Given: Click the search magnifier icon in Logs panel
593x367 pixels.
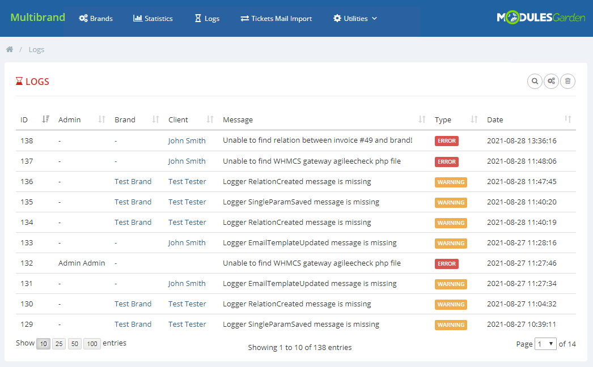Looking at the screenshot, I should click(535, 81).
